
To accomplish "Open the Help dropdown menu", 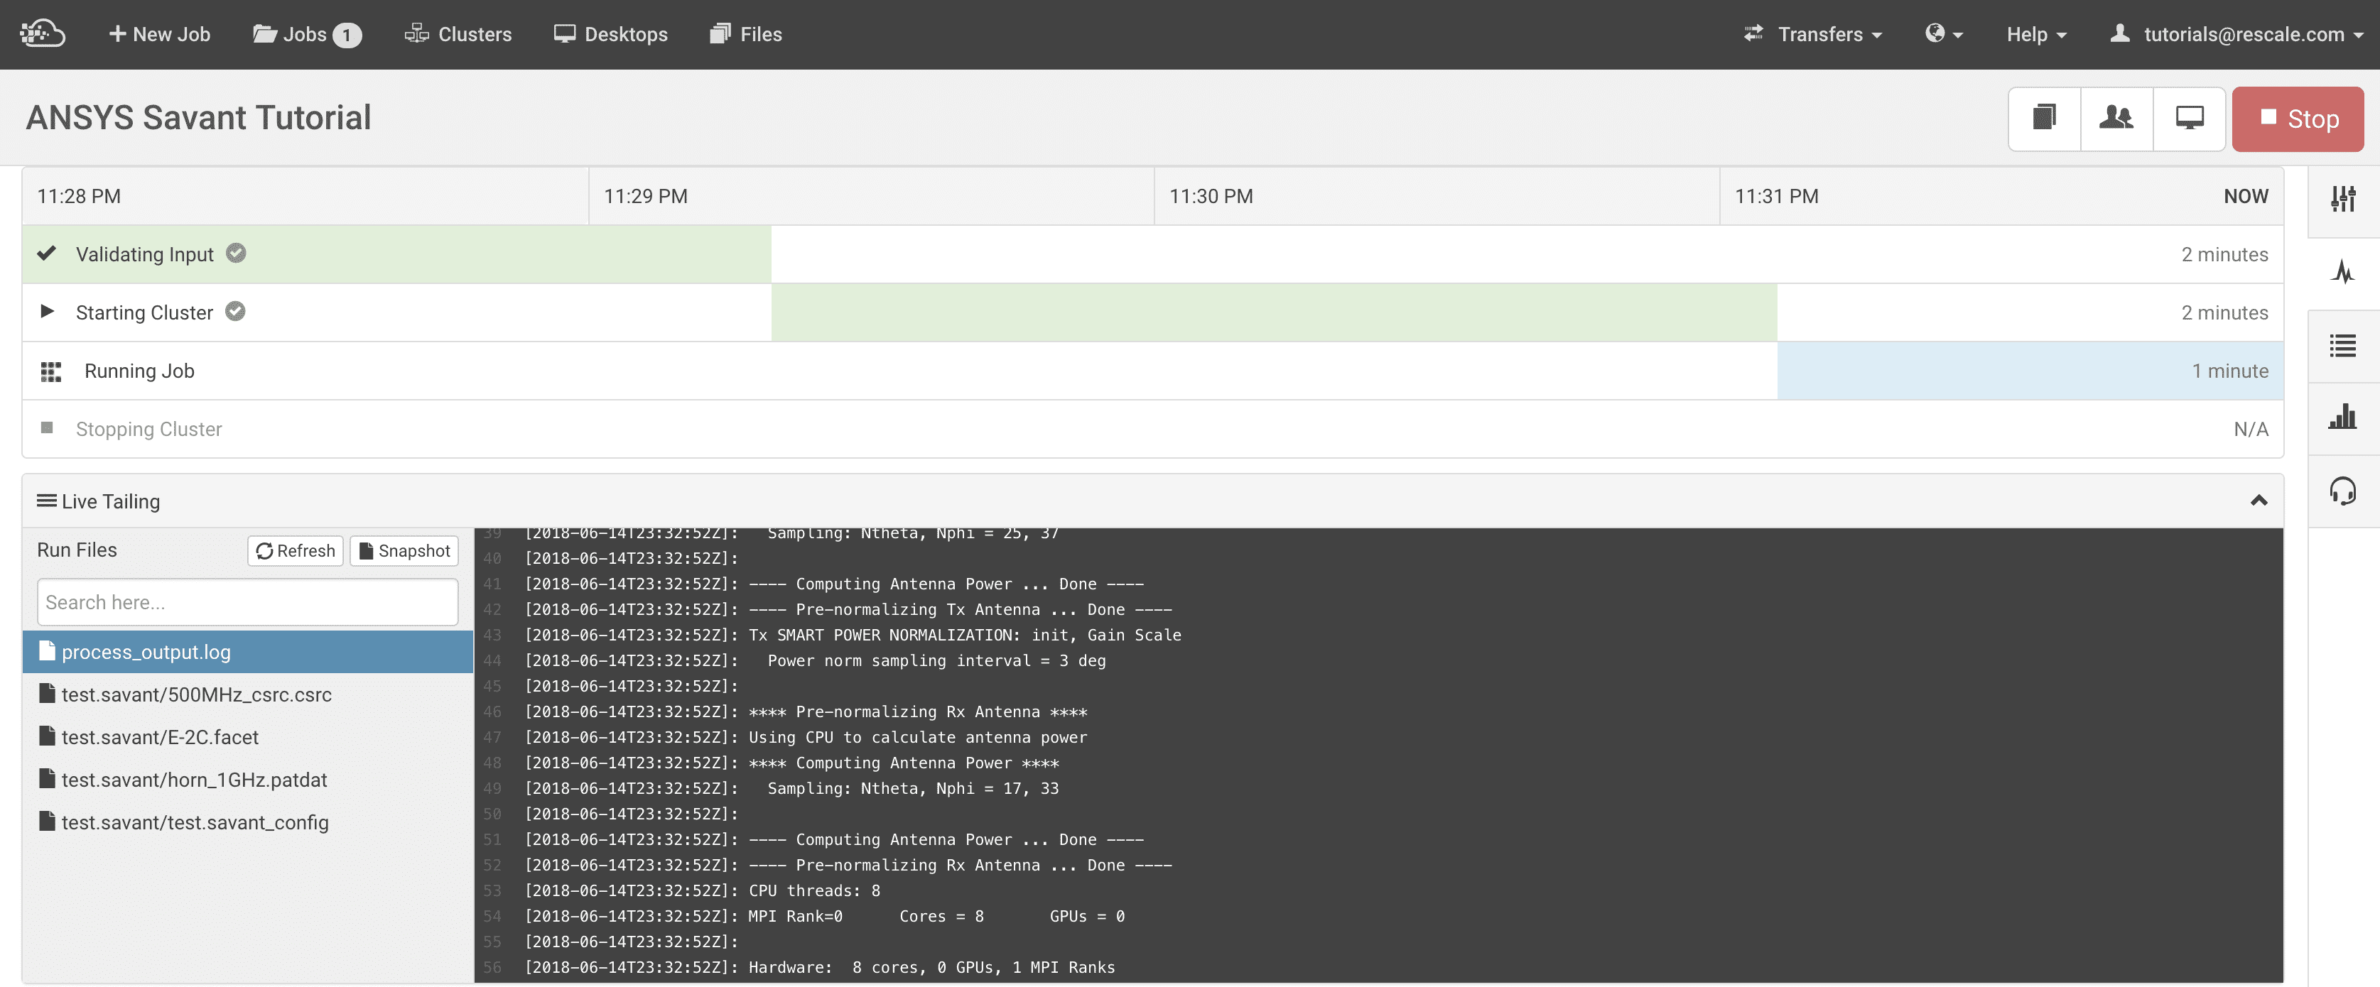I will [2035, 34].
